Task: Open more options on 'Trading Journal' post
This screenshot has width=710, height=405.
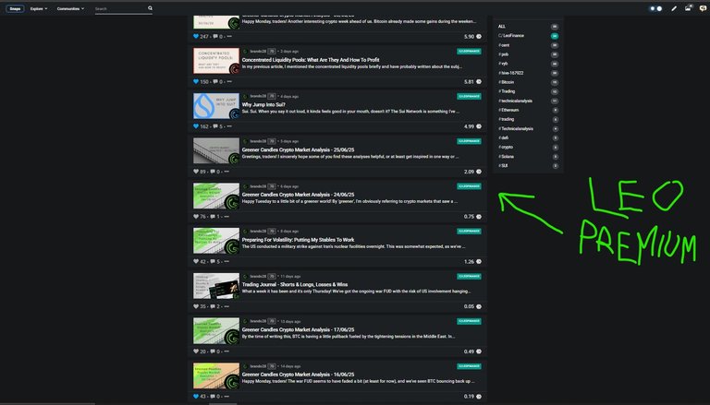Action: click(x=226, y=306)
